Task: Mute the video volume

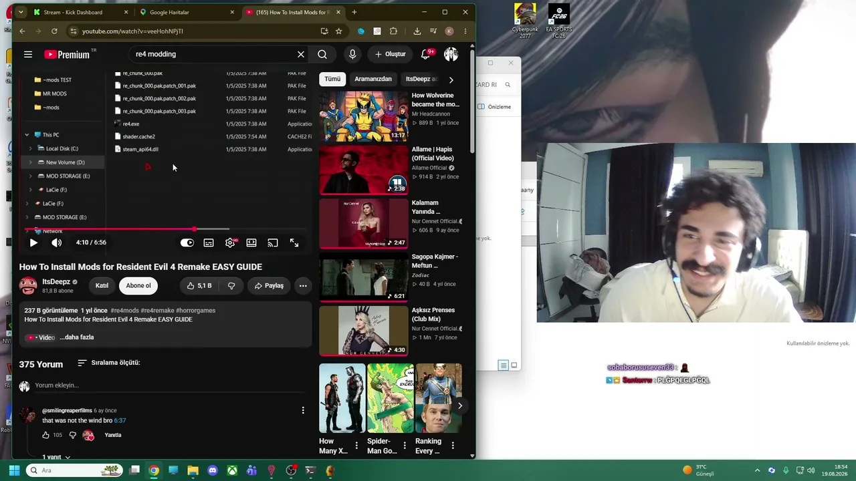Action: pos(57,243)
